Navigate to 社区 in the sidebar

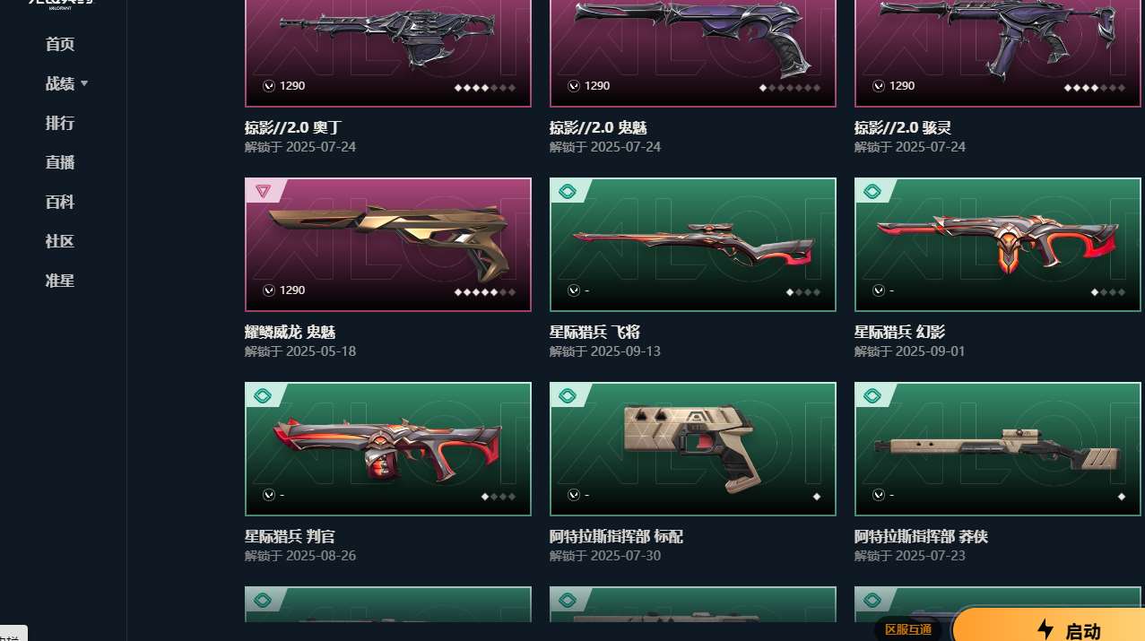click(60, 241)
